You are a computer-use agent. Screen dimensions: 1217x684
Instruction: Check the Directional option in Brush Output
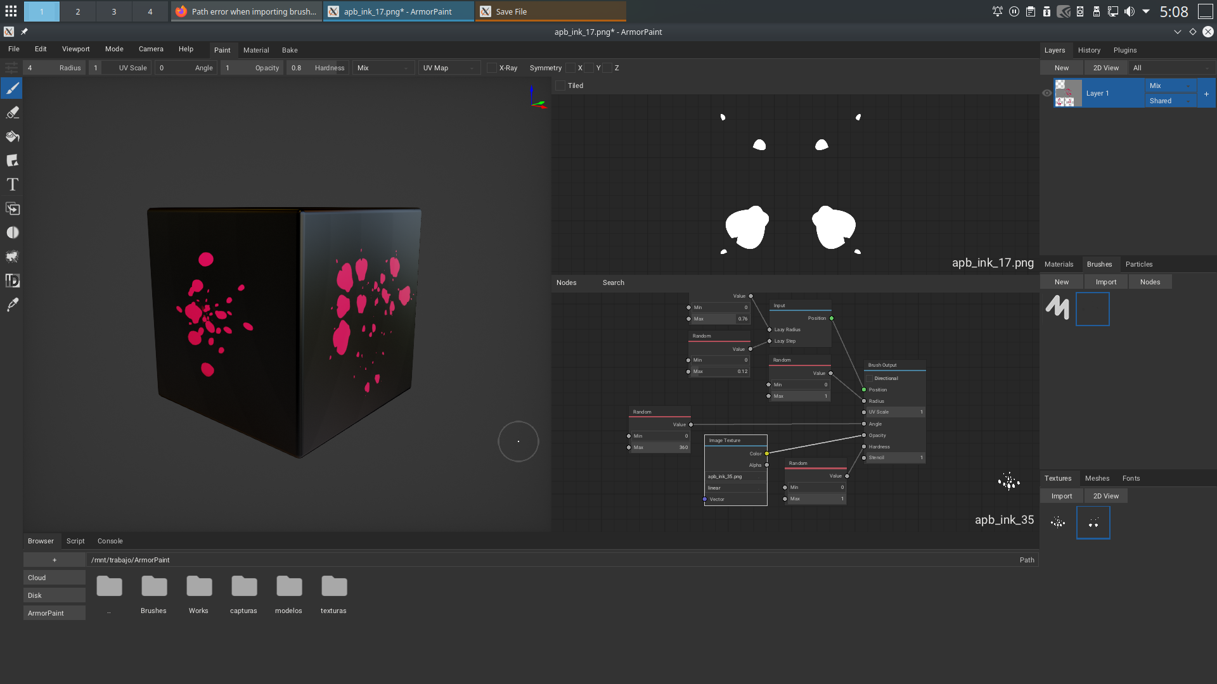point(870,378)
